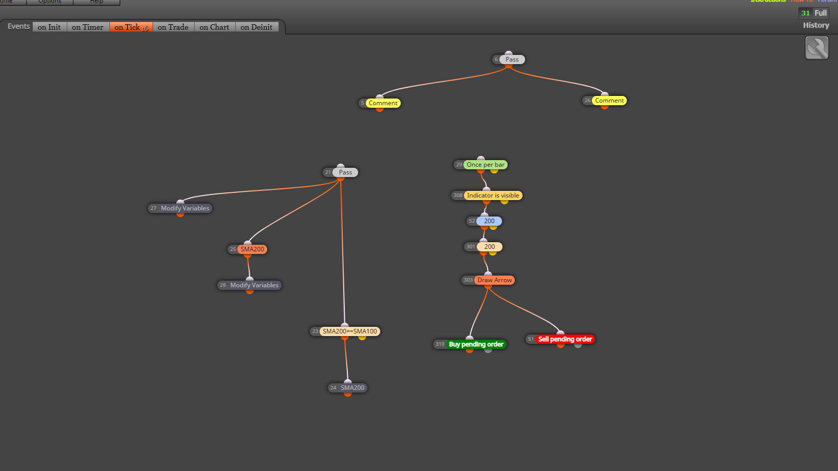Switch to the on Timer tab
Image resolution: width=838 pixels, height=471 pixels.
pos(88,27)
